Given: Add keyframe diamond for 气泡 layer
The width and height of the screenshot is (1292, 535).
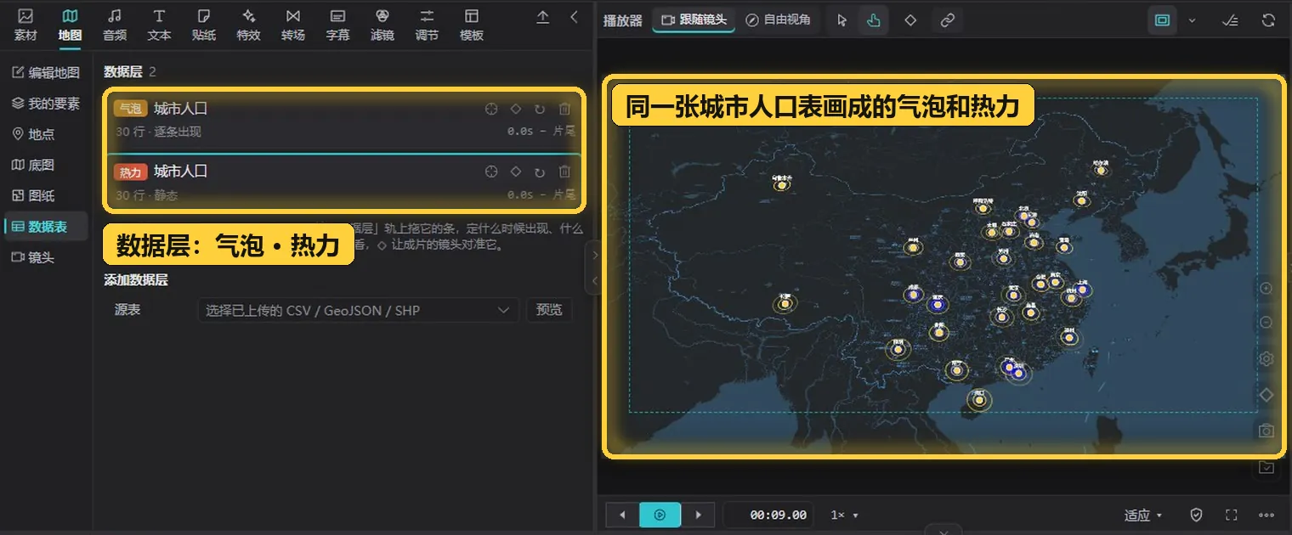Looking at the screenshot, I should click(515, 109).
